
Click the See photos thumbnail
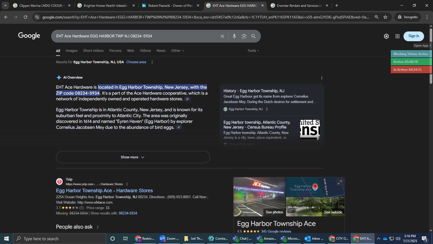[260, 197]
